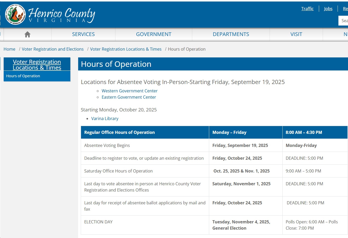Open Voter Registration and Elections breadcrumb
348x238 pixels.
[53, 49]
